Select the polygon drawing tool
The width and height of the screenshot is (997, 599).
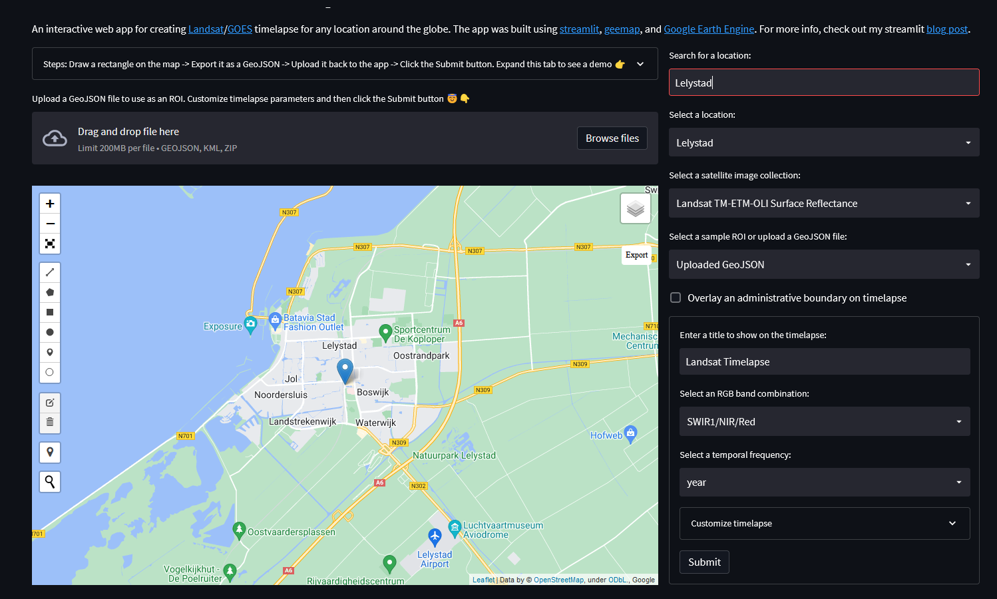click(50, 292)
